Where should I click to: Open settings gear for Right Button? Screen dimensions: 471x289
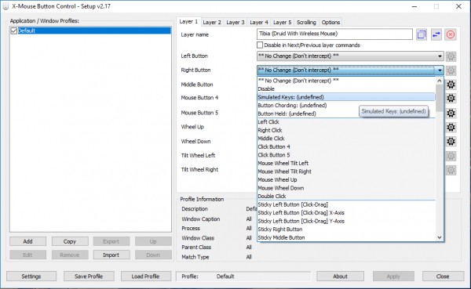point(451,70)
